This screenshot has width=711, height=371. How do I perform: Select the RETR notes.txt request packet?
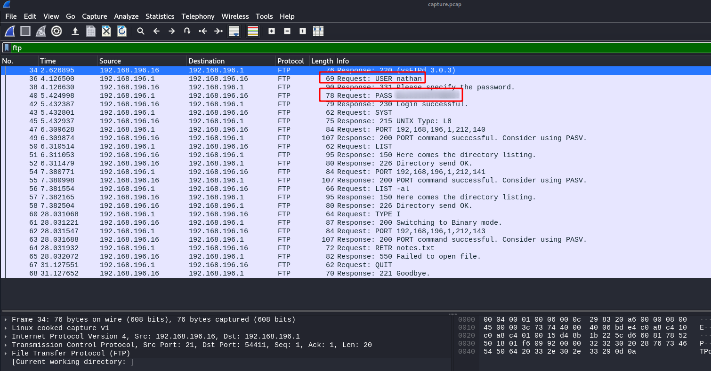coord(188,248)
